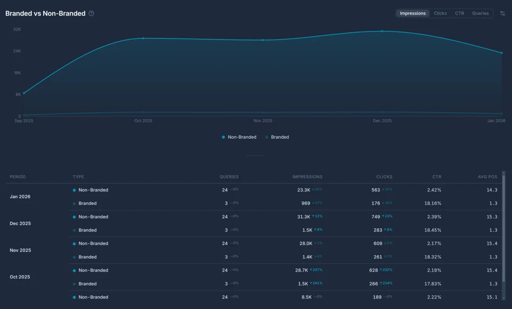Switch to the Clicks metric tab

point(440,13)
